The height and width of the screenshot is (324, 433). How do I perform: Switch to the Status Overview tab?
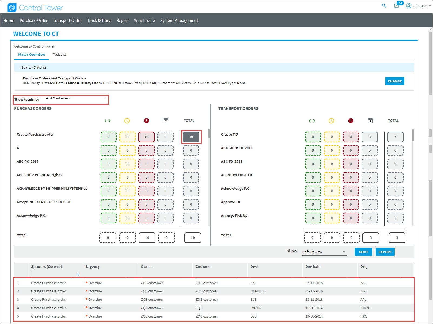31,55
